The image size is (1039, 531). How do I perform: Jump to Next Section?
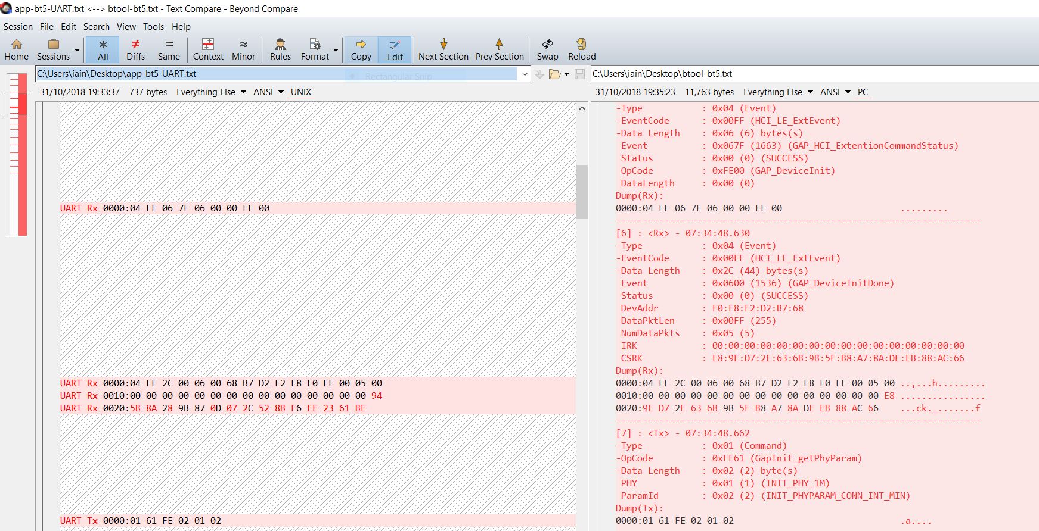tap(443, 50)
